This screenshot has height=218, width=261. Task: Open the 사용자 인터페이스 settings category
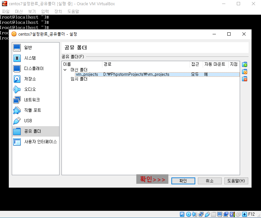[35, 142]
